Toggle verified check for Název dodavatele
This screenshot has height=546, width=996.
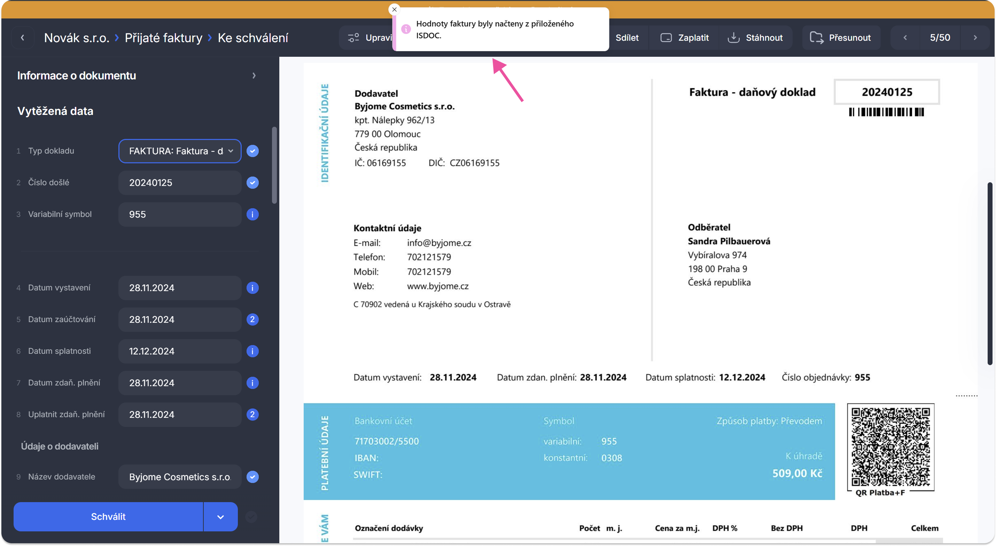tap(252, 477)
